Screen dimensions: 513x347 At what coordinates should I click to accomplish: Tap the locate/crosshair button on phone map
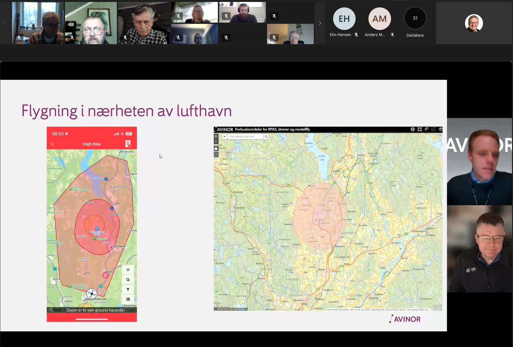(x=128, y=270)
